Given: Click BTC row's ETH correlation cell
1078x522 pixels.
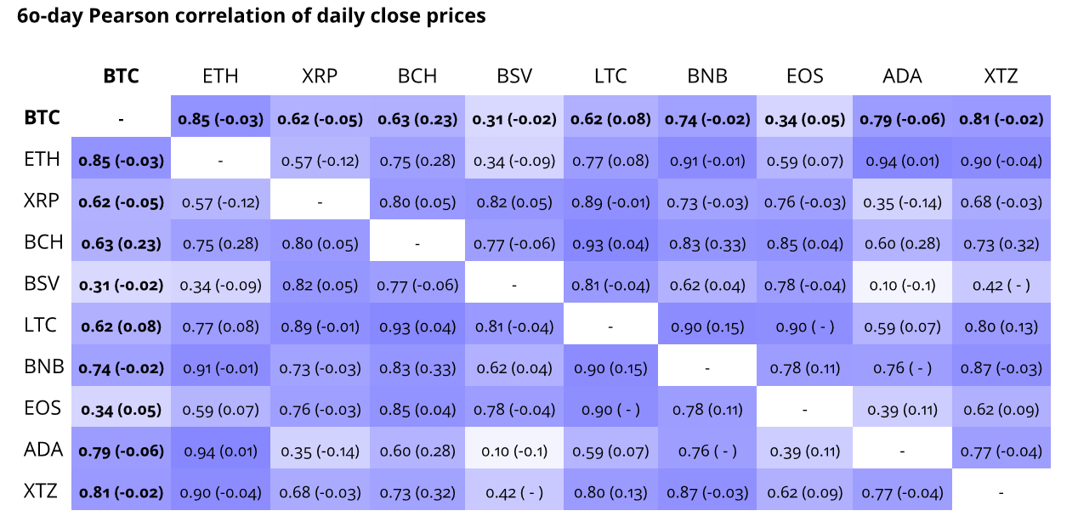Looking at the screenshot, I should (x=220, y=118).
